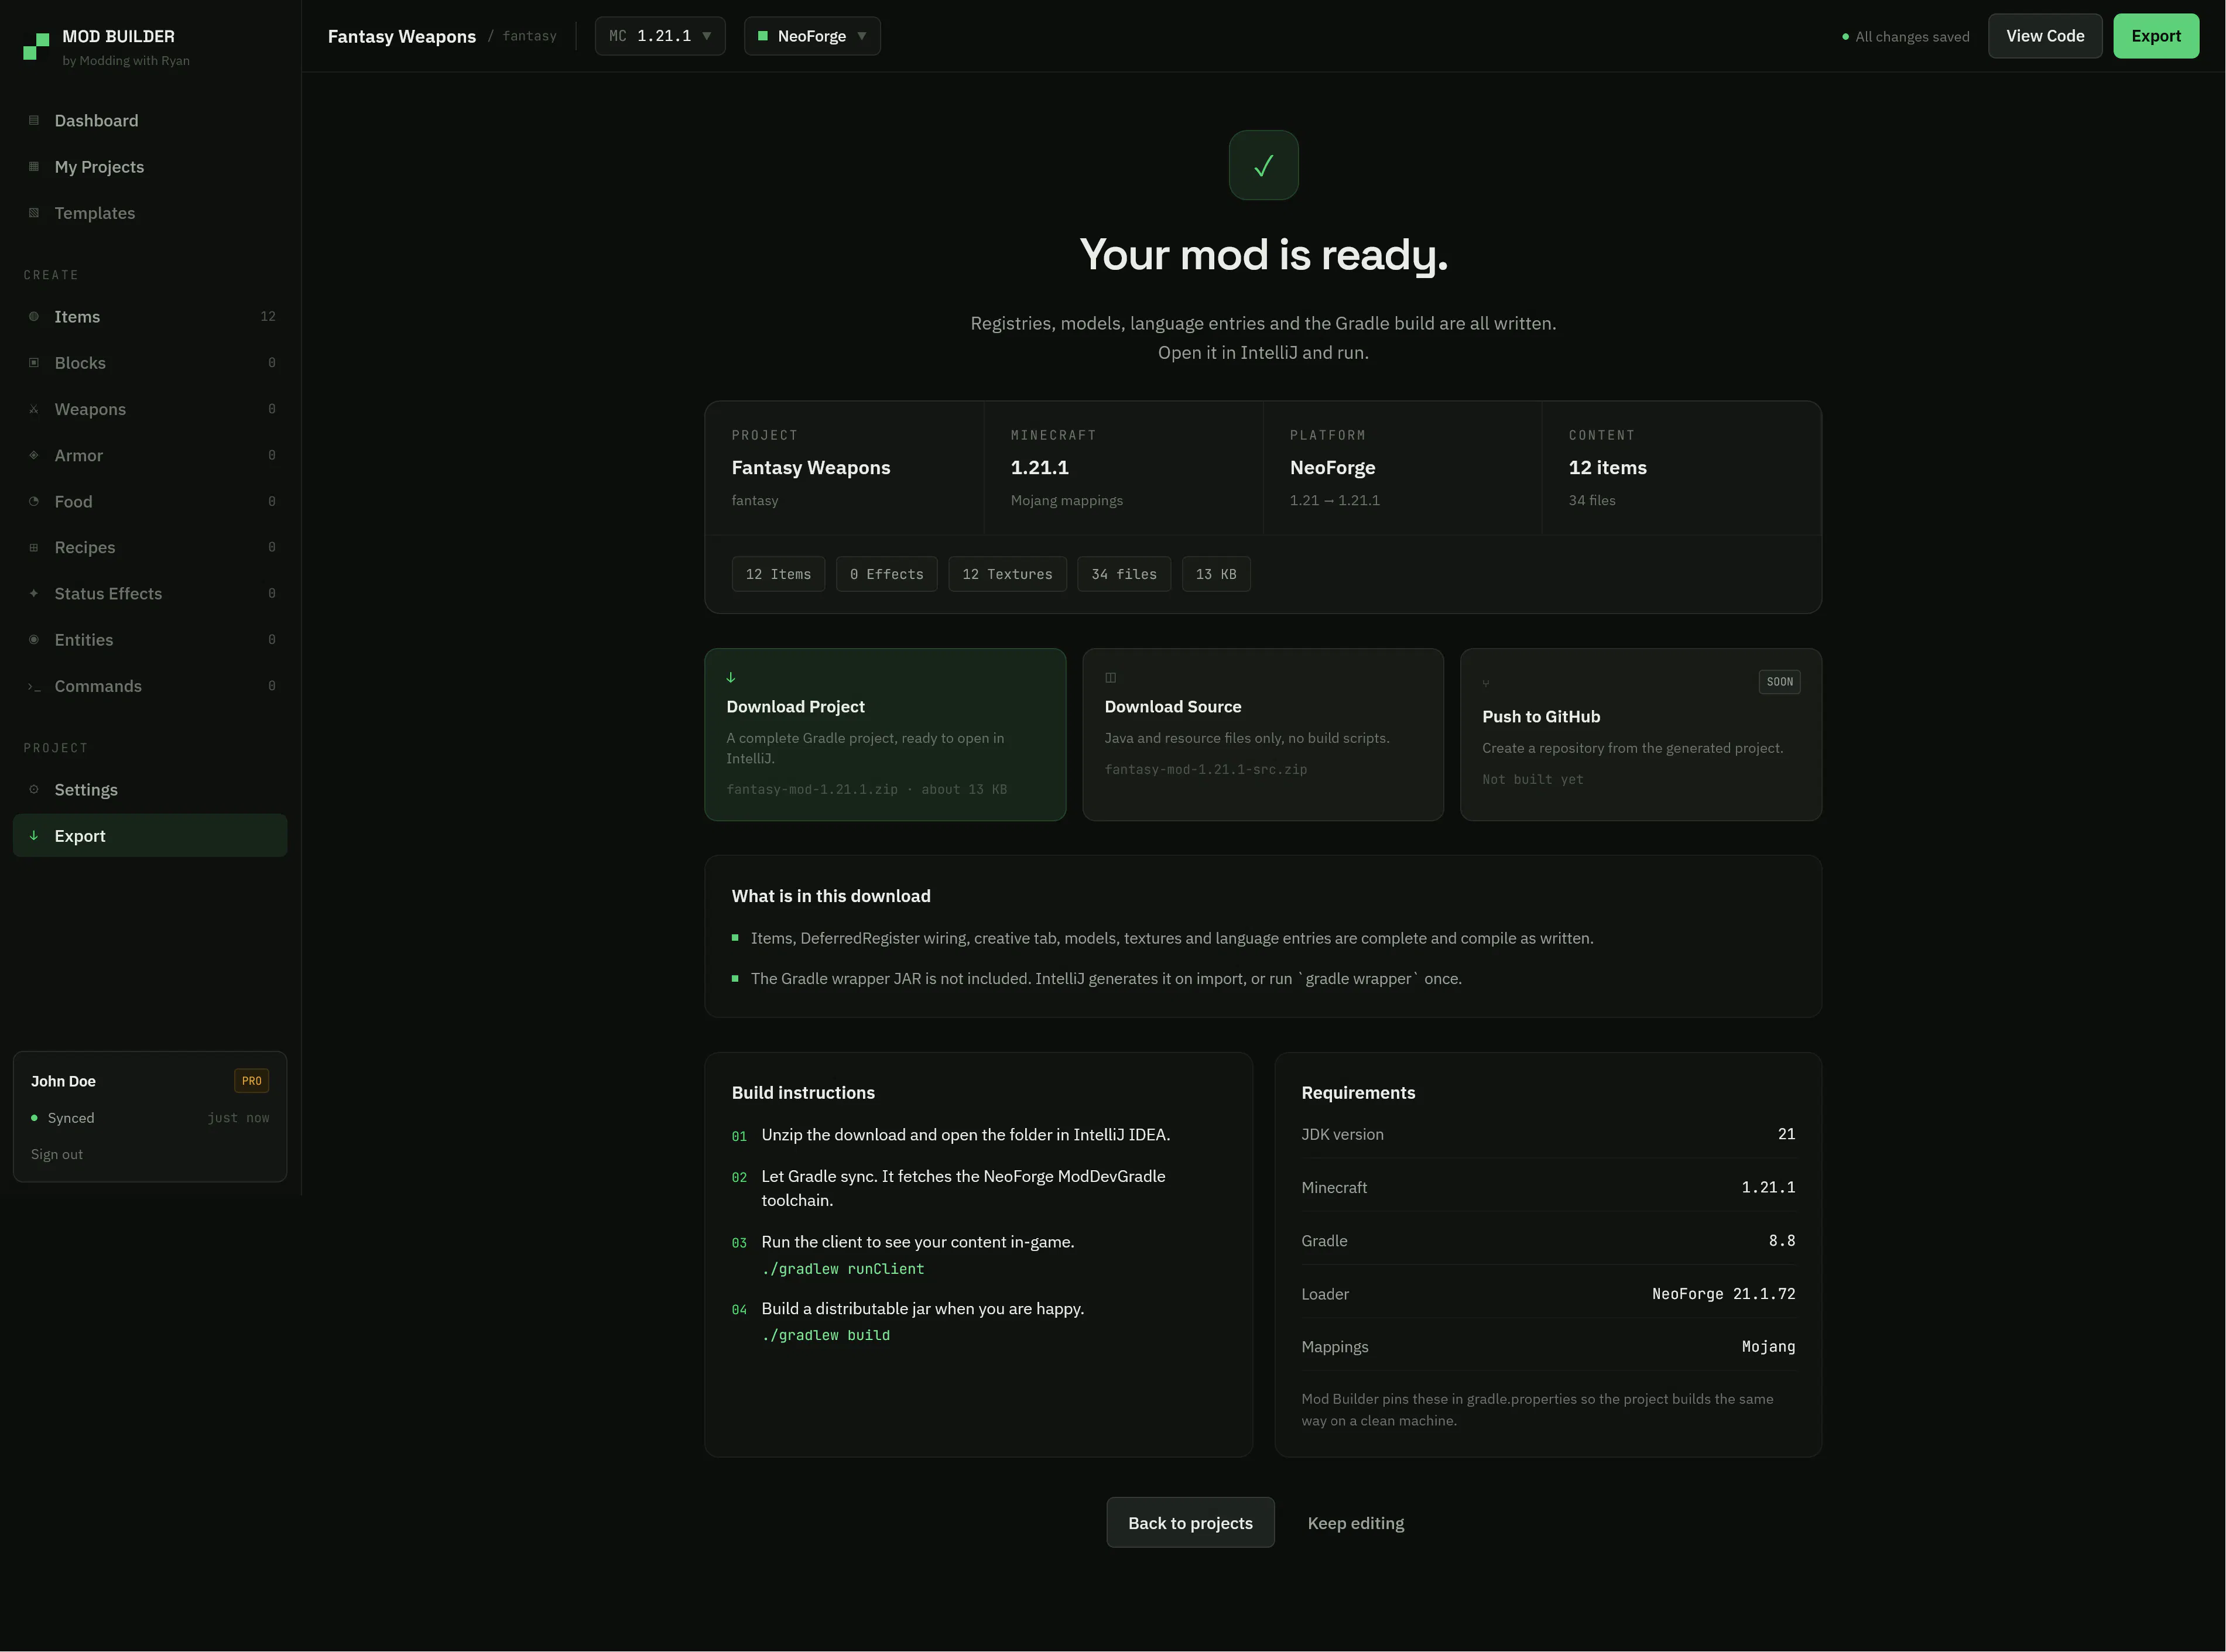
Task: Click the Templates sidebar icon
Action: pyautogui.click(x=34, y=213)
